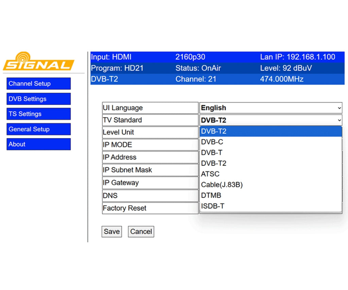Click the Signal logo

(39, 61)
